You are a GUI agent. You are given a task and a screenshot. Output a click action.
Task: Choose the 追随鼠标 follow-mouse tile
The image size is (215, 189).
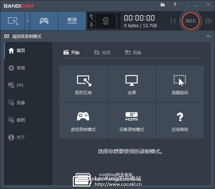point(180,84)
